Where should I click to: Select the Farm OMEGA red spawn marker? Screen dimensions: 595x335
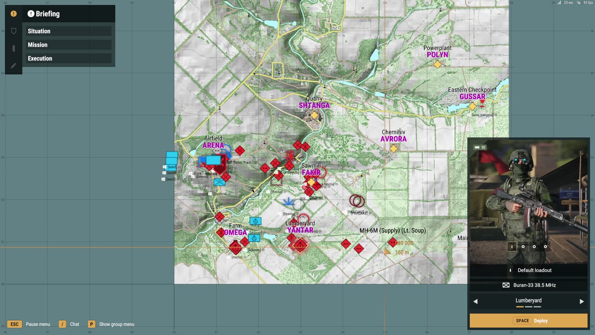point(235,247)
